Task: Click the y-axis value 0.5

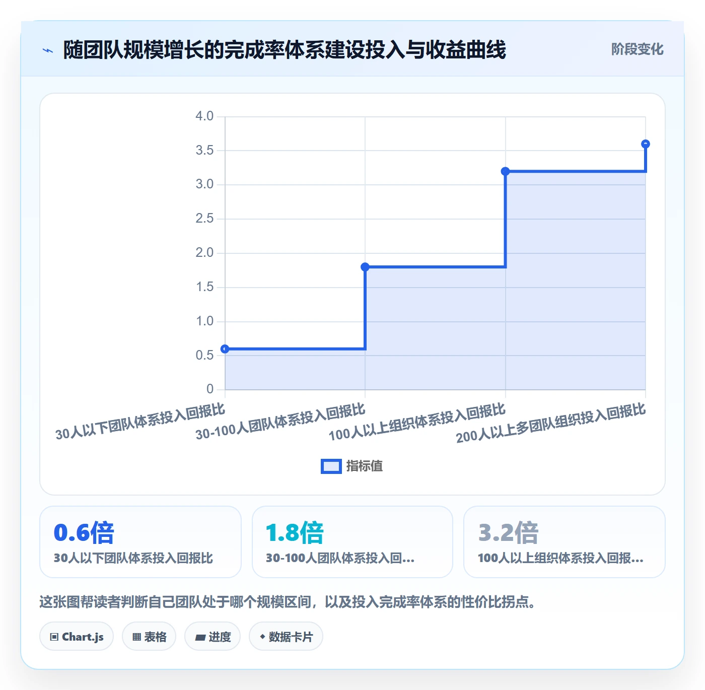Action: click(x=204, y=356)
